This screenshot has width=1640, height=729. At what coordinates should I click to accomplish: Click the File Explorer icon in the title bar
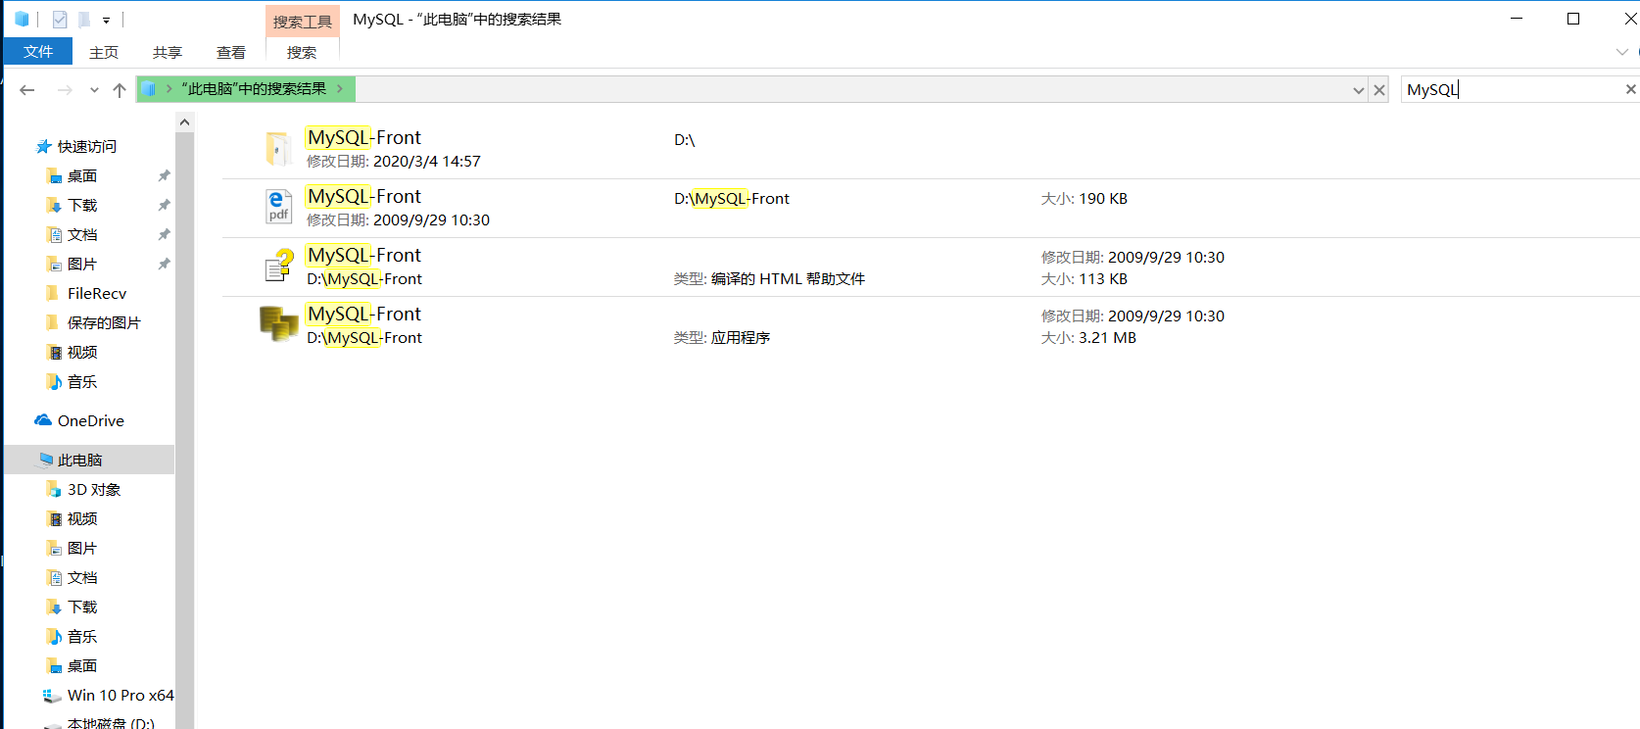[22, 19]
